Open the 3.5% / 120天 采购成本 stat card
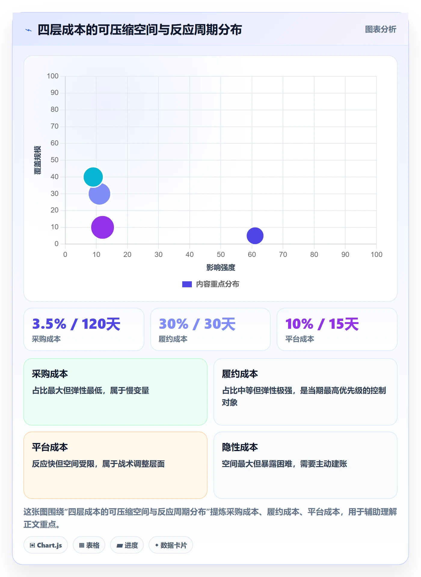The width and height of the screenshot is (421, 577). pos(84,329)
